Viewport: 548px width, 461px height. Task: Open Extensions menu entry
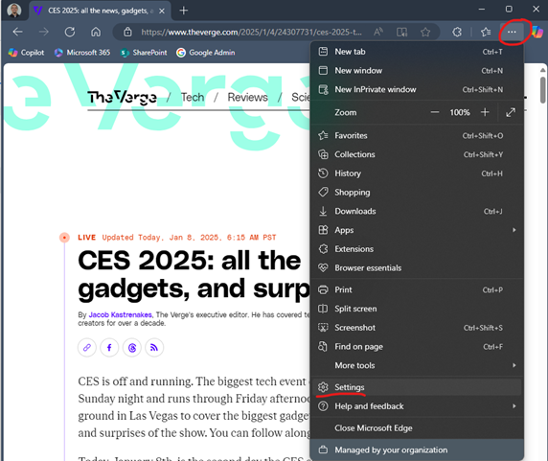click(x=417, y=249)
